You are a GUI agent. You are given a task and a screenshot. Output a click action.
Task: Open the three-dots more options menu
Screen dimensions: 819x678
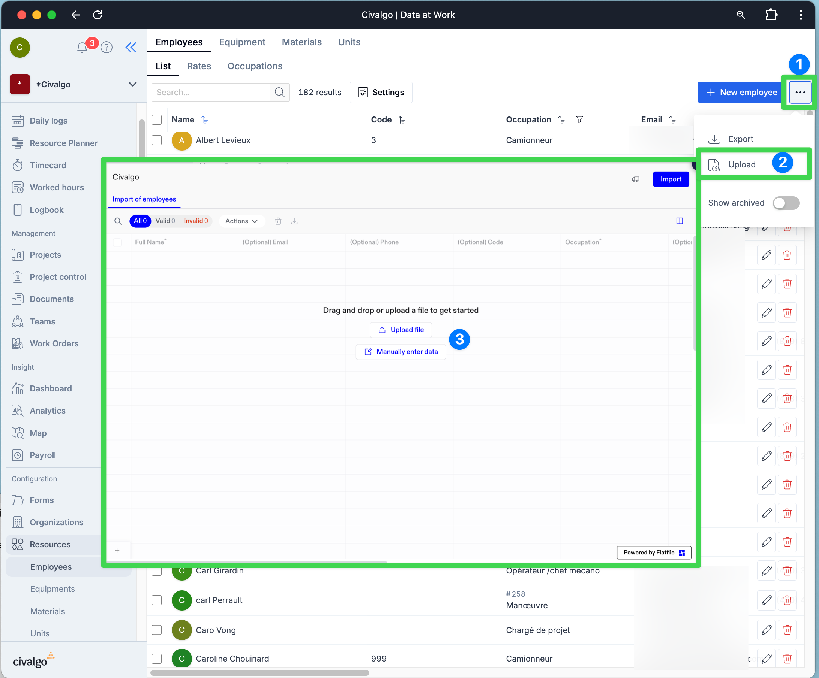800,93
